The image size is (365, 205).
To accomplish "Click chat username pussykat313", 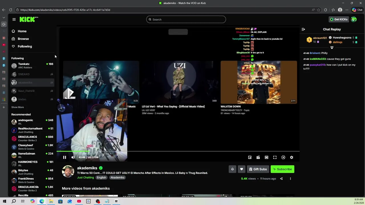I will pyautogui.click(x=317, y=65).
